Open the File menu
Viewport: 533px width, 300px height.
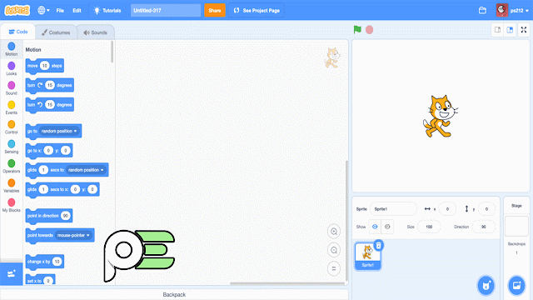tap(60, 11)
